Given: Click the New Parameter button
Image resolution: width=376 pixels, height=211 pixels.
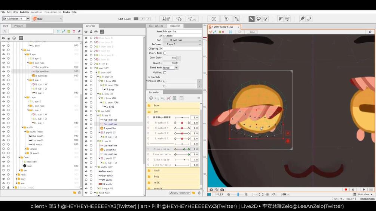Looking at the screenshot, I should [180, 193].
